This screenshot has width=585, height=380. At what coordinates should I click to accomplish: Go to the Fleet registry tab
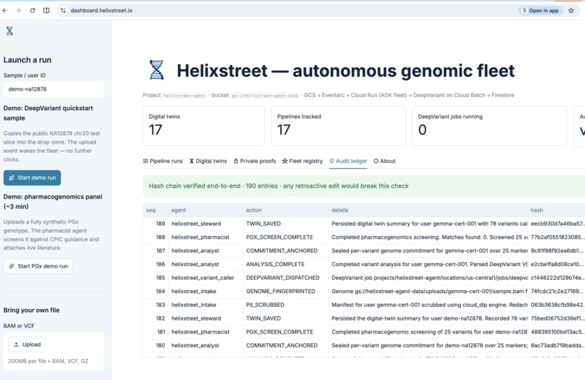(x=302, y=161)
